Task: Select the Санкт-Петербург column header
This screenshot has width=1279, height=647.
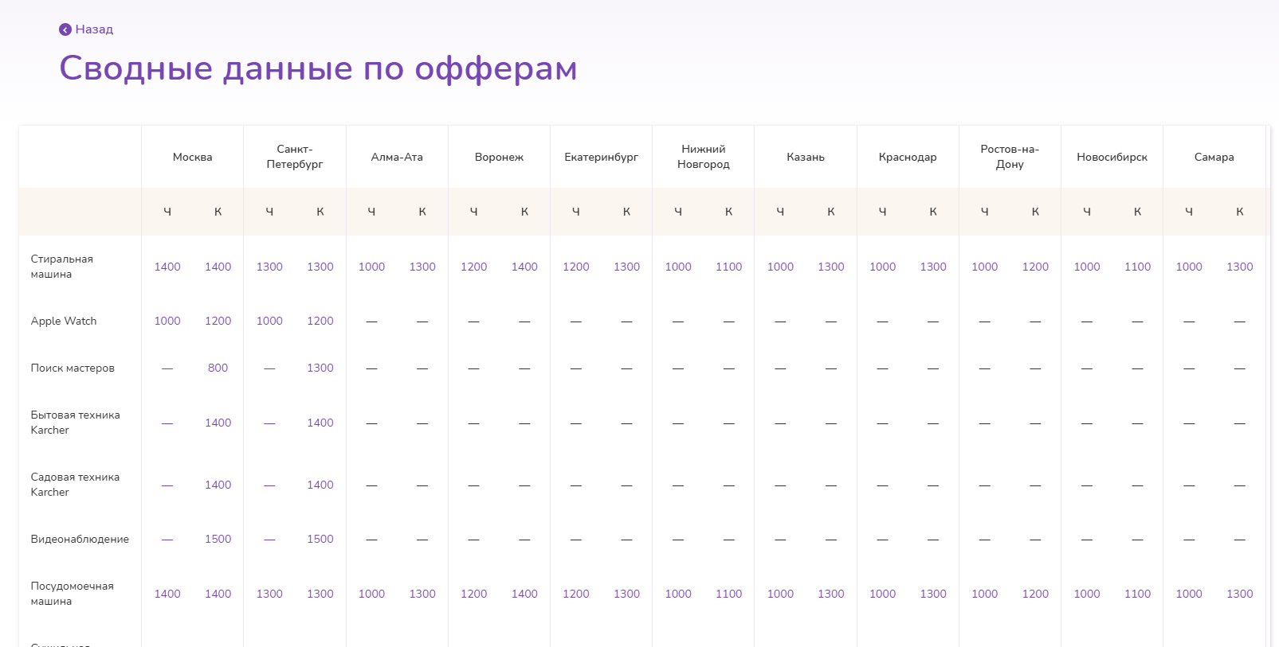Action: (x=295, y=157)
